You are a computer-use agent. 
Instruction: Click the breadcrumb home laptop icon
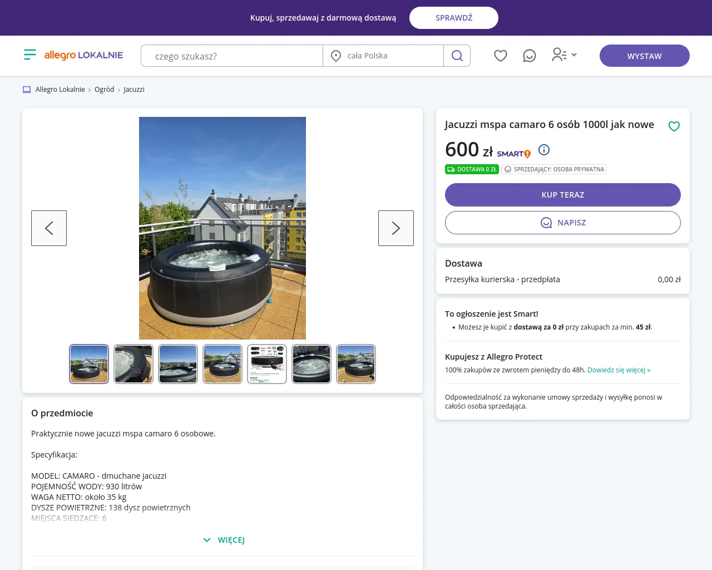pyautogui.click(x=27, y=90)
